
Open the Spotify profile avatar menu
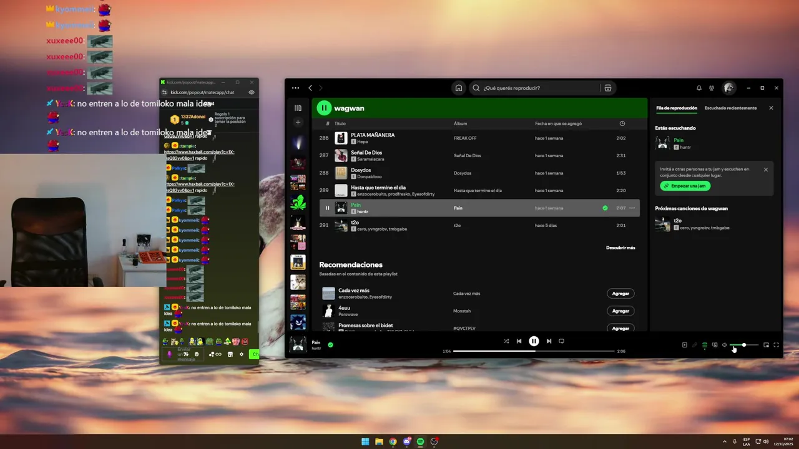click(x=728, y=88)
